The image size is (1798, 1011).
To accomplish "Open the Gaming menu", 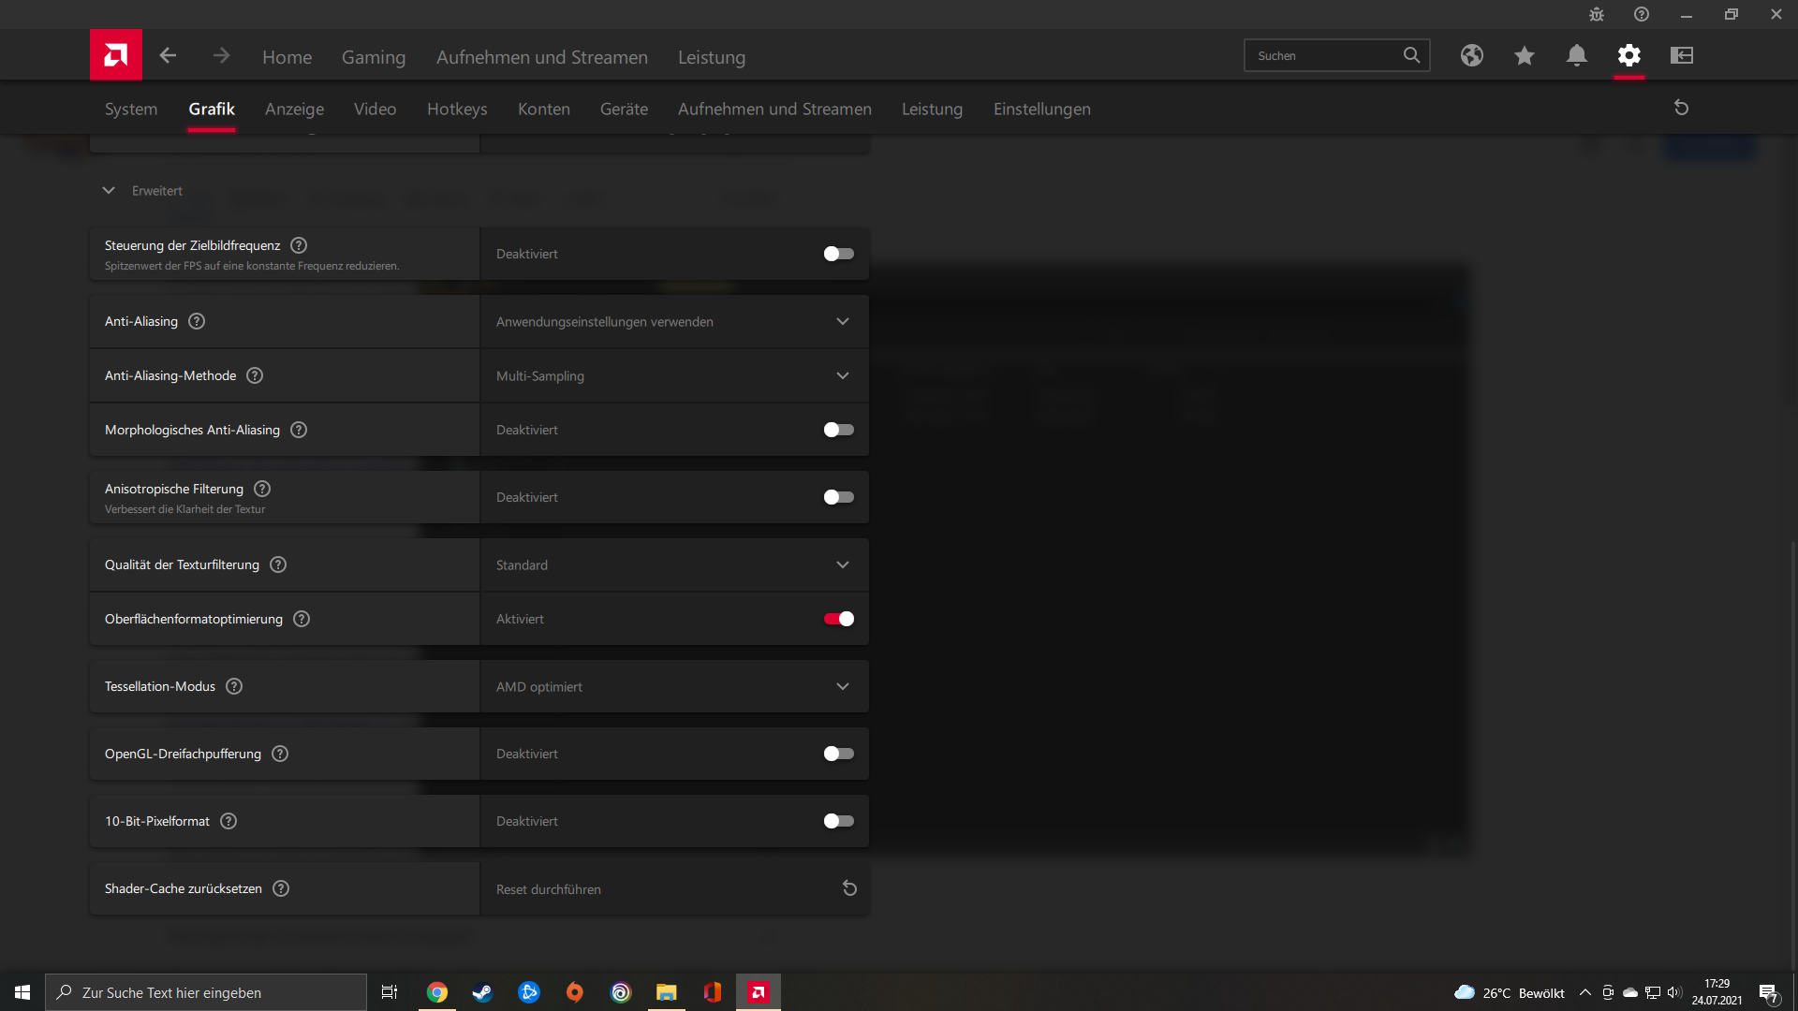I will pyautogui.click(x=373, y=57).
